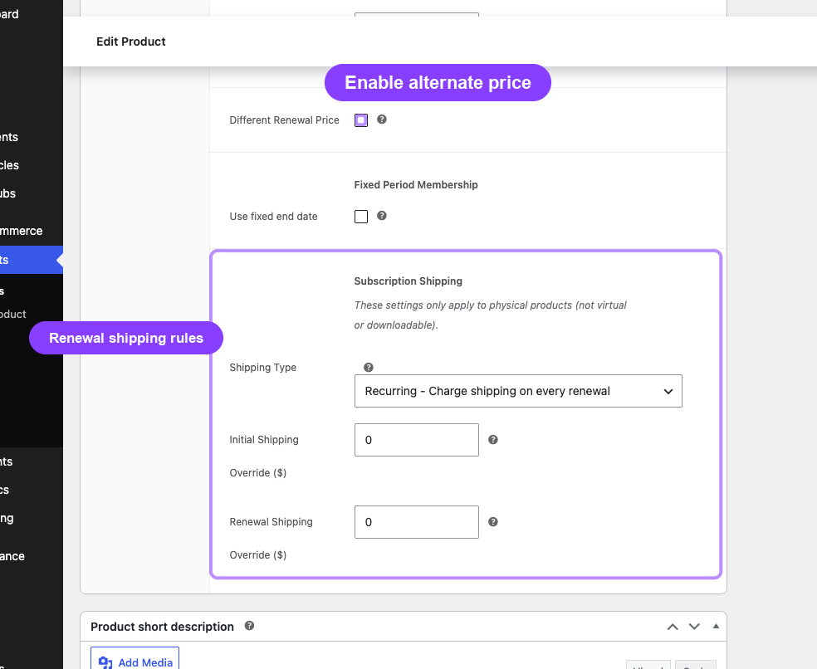Click the Different Renewal Price label

[284, 120]
